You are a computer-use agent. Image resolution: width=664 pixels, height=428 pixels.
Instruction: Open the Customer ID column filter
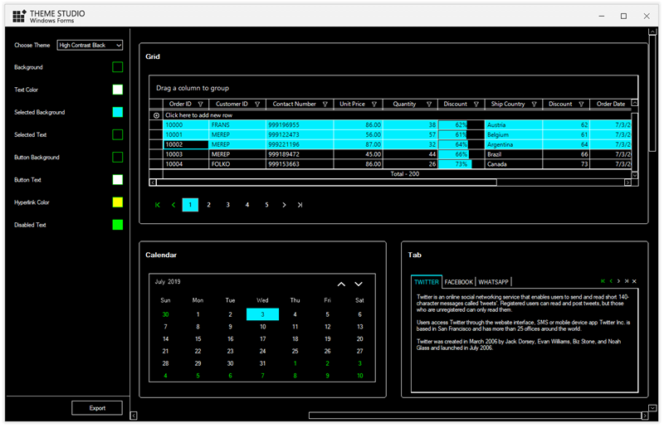coord(257,105)
